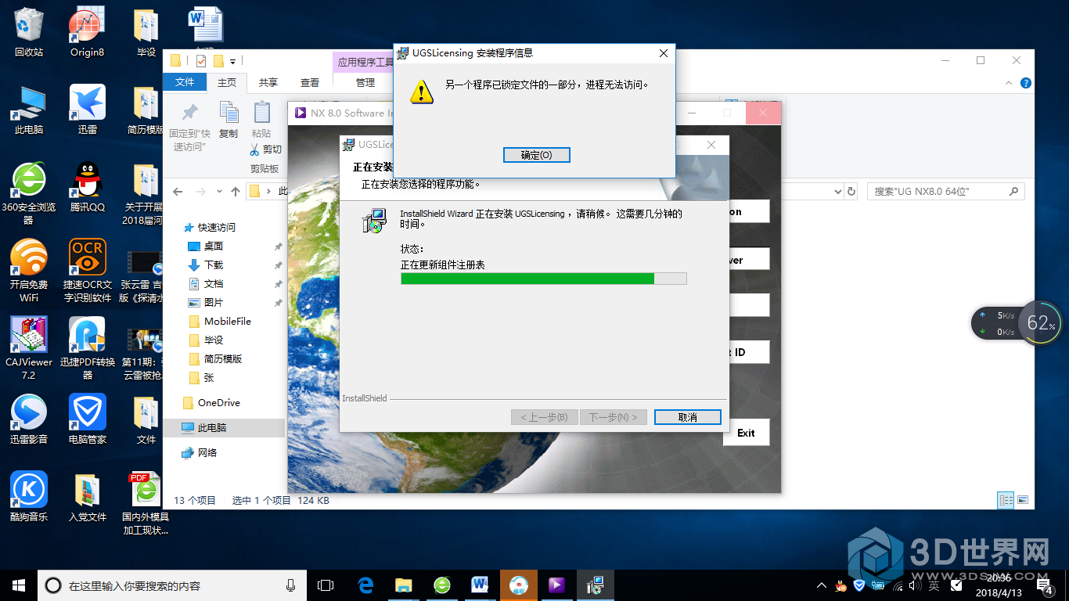Screen dimensions: 1069x601
Task: Open the Action Center notifications
Action: click(x=1046, y=585)
